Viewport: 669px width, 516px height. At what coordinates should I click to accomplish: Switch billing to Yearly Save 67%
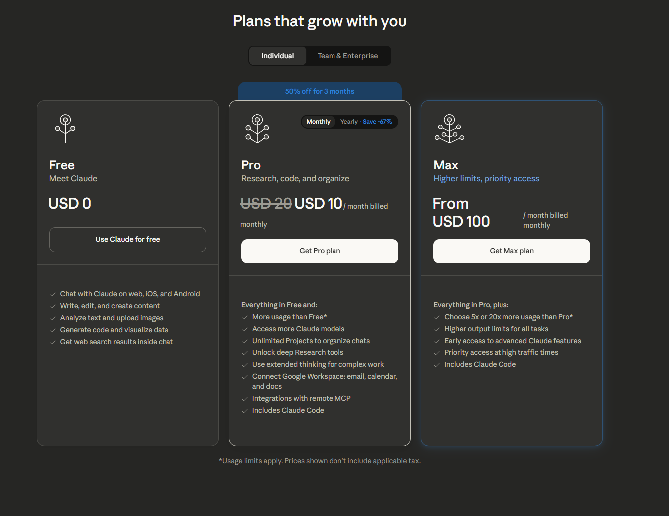[x=366, y=122]
